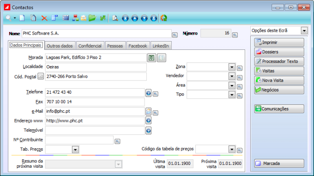Viewport: 314px width, 176px height.
Task: Launch Processador Texto button
Action: click(x=279, y=61)
